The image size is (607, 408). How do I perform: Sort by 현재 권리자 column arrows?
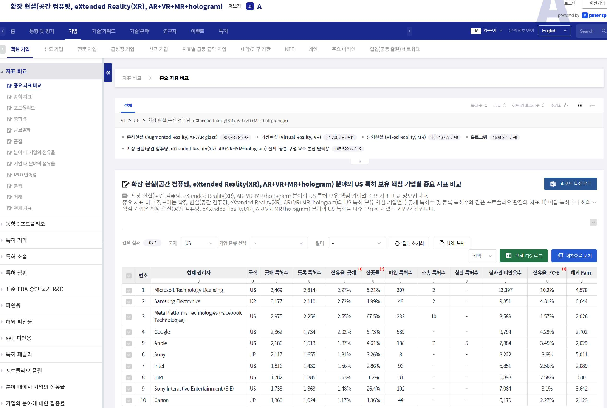(x=199, y=281)
